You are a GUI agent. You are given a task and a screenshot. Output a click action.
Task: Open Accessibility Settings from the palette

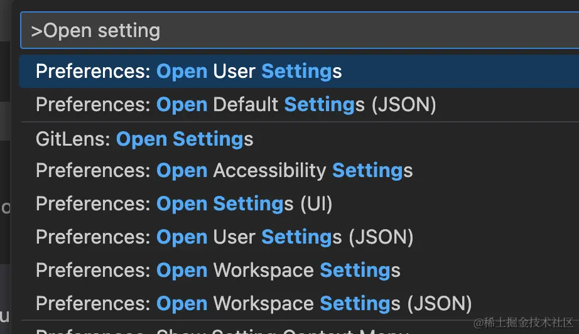click(224, 171)
